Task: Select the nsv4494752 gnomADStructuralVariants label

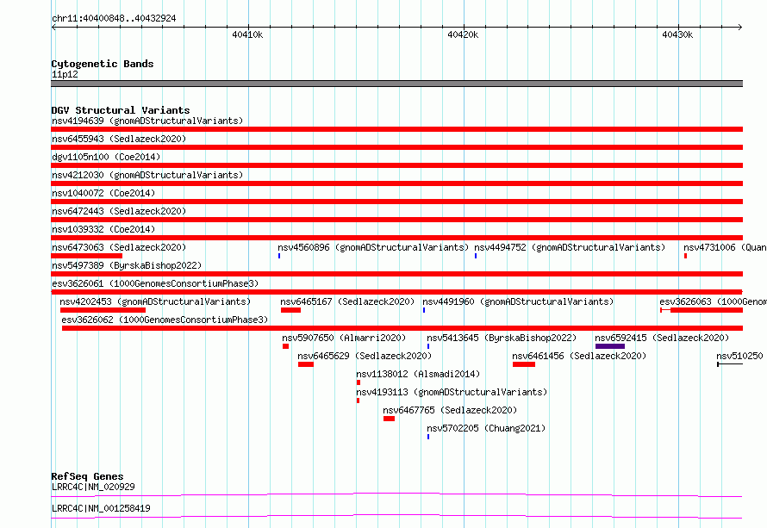Action: pos(570,247)
